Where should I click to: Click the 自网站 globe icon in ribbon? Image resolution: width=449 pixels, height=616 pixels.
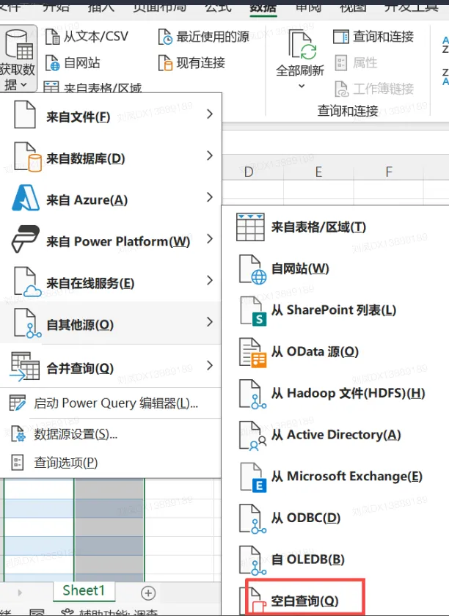[x=52, y=63]
